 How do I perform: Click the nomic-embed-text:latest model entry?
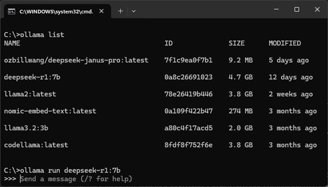pos(50,111)
